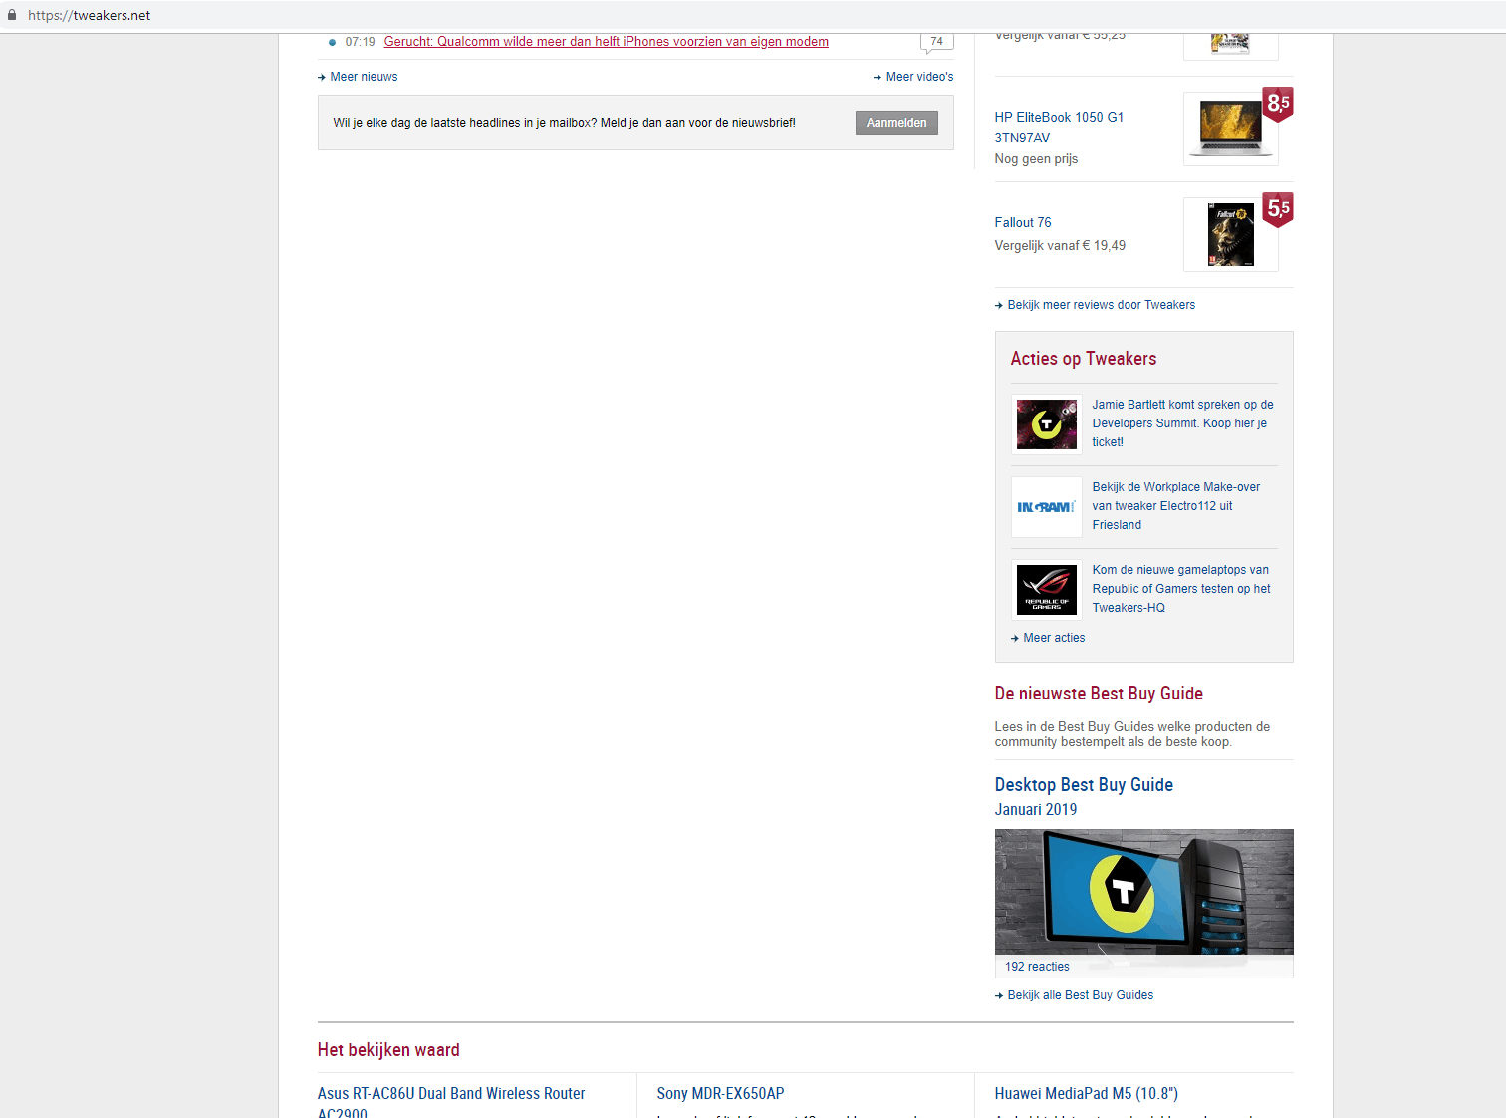Read Jamie Bartlett Developers Summit action
1506x1118 pixels.
(1182, 423)
